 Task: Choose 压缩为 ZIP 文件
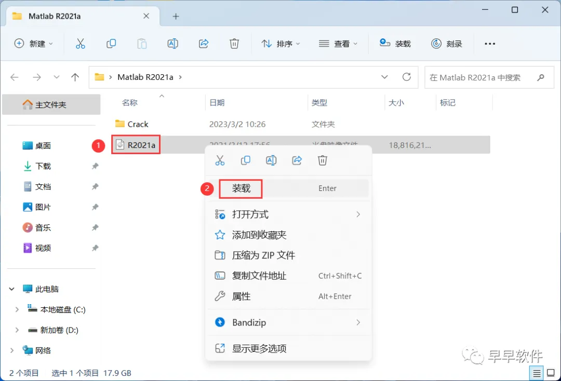(288, 255)
